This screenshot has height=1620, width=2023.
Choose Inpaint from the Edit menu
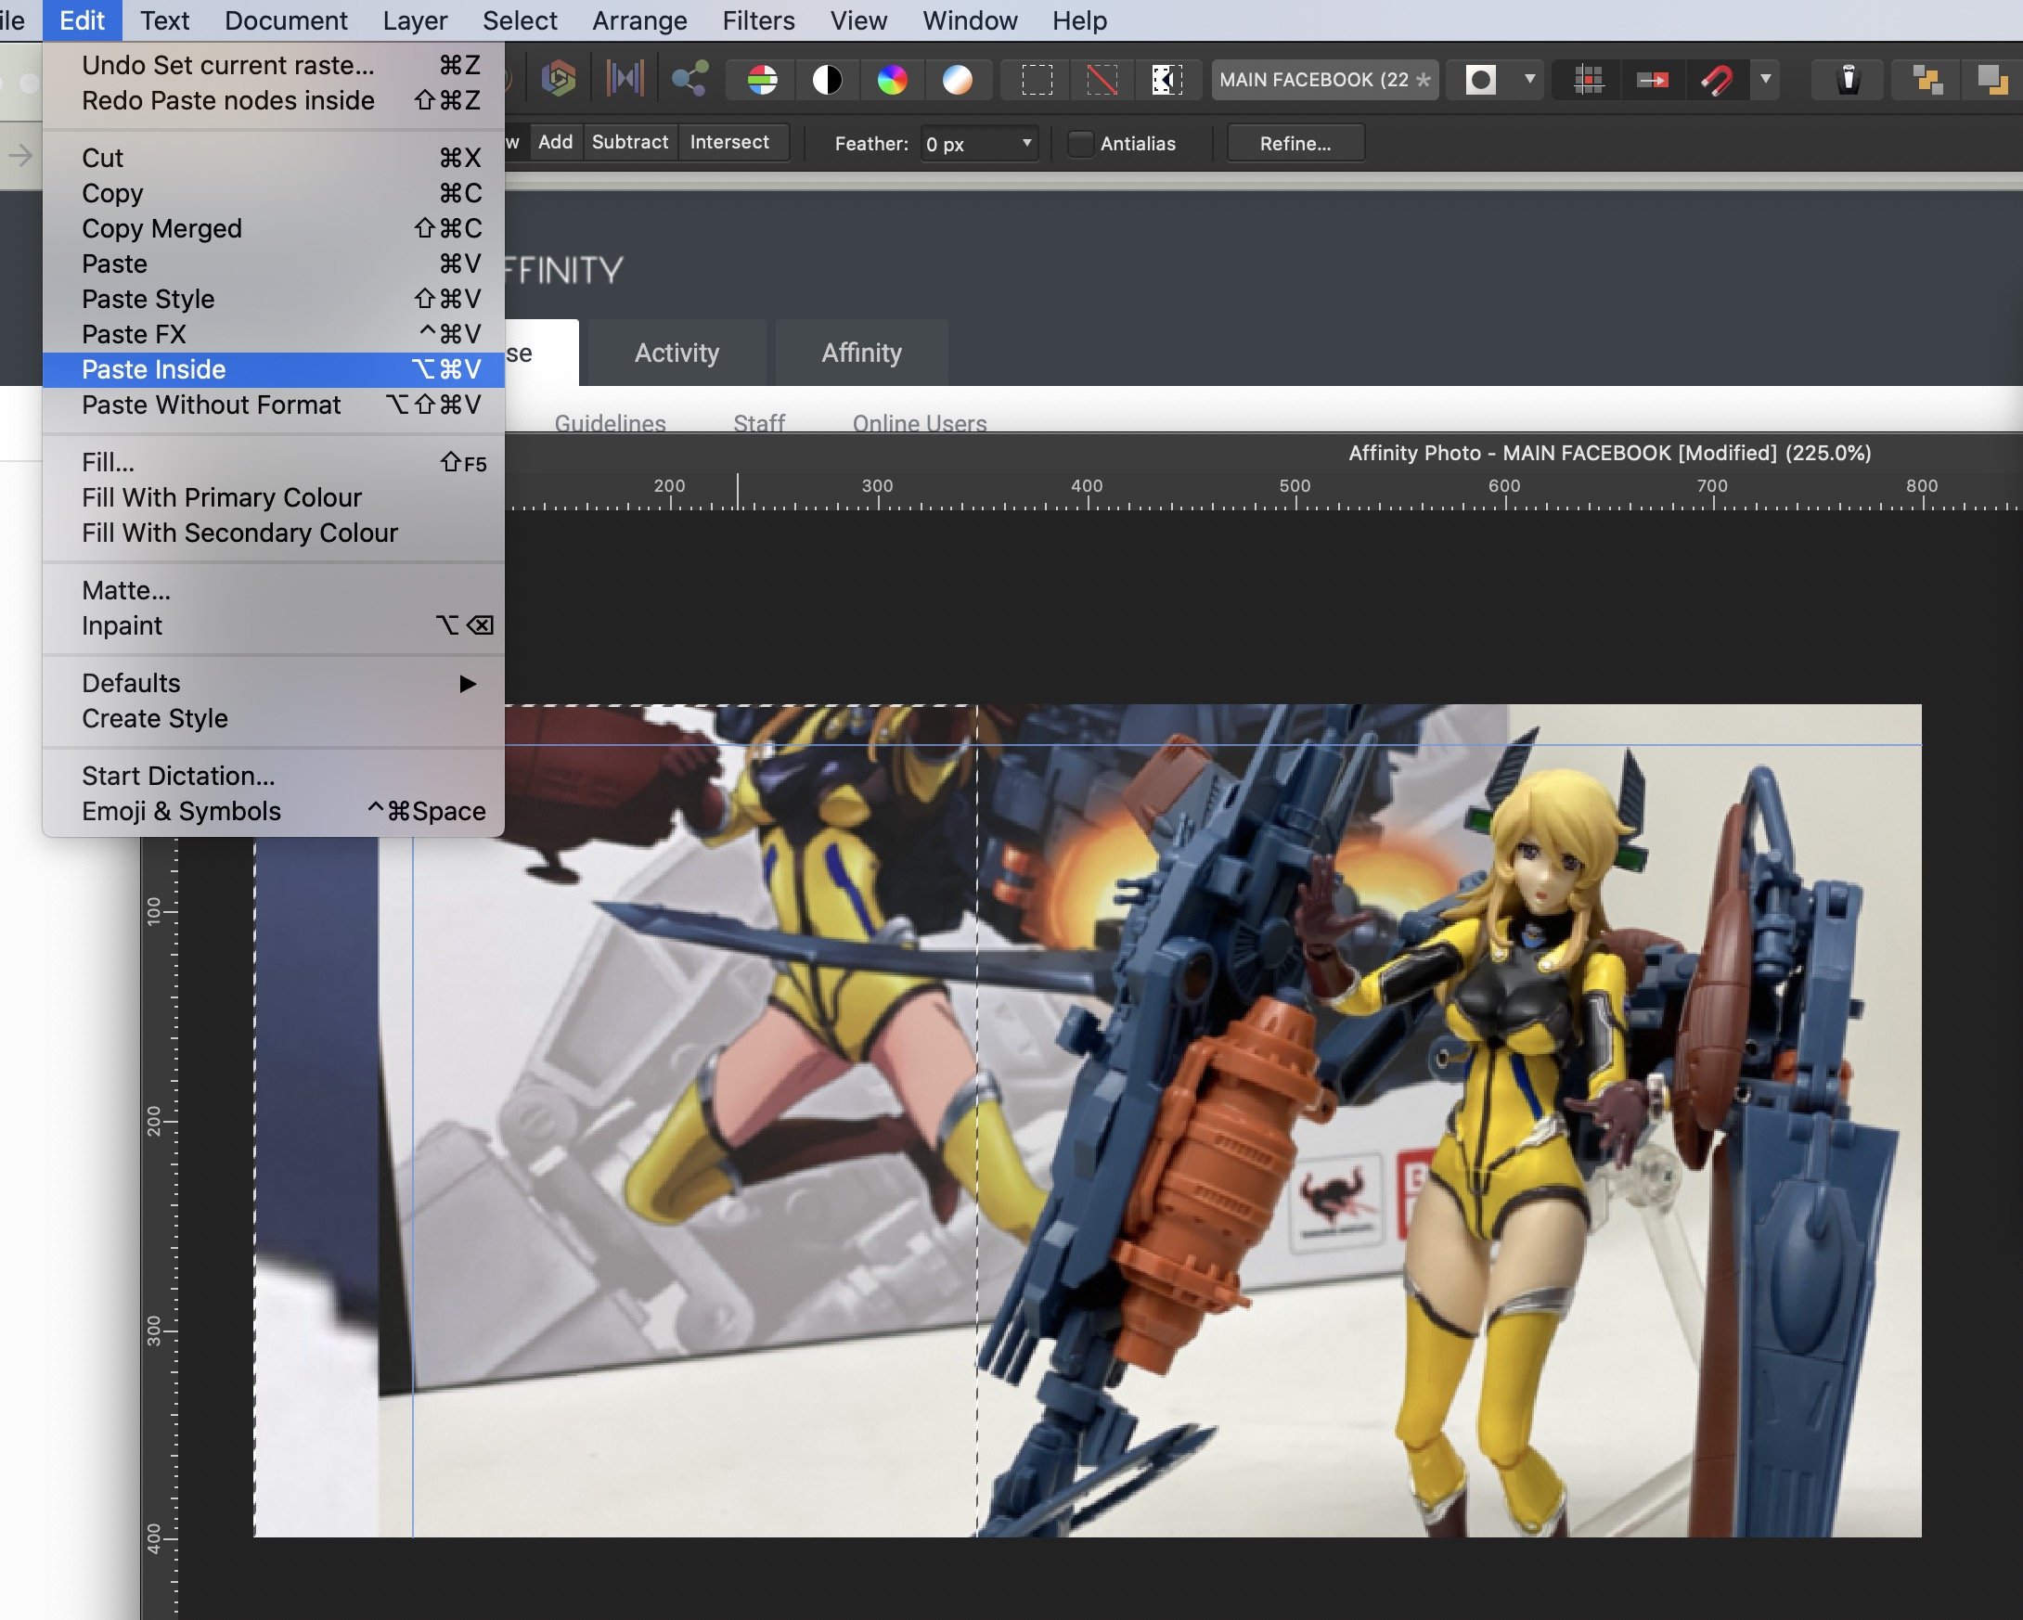tap(274, 625)
